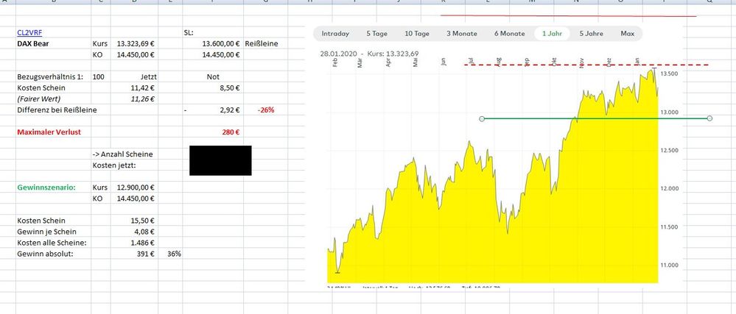
Task: Select the Kurs cell showing 13.323,69 €
Action: [x=135, y=43]
